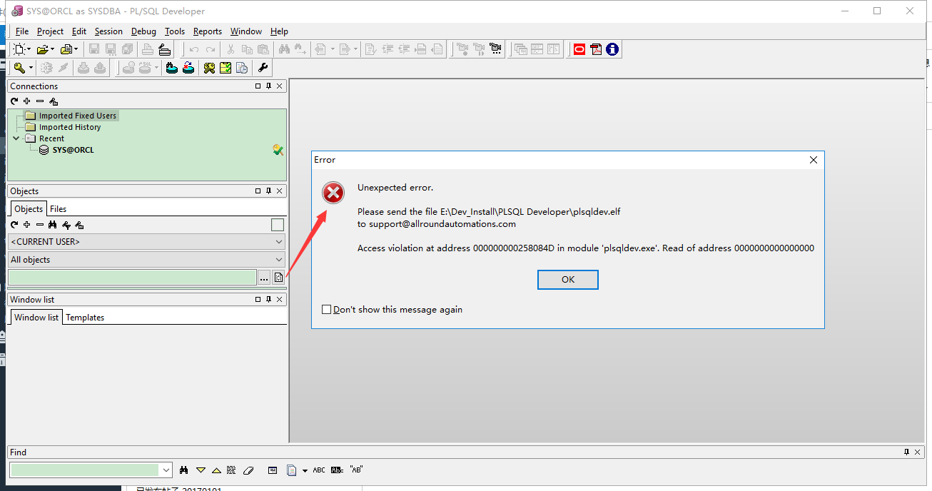The image size is (932, 491).
Task: Open the Reports menu
Action: click(208, 31)
